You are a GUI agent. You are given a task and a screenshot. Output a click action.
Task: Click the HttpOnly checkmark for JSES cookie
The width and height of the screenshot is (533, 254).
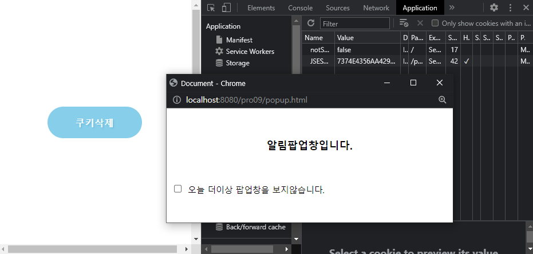(467, 61)
